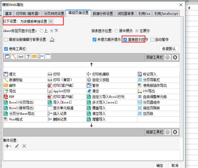The height and width of the screenshot is (168, 198).
Task: Select the Excel(分页导出) tool item
Action: 25,102
